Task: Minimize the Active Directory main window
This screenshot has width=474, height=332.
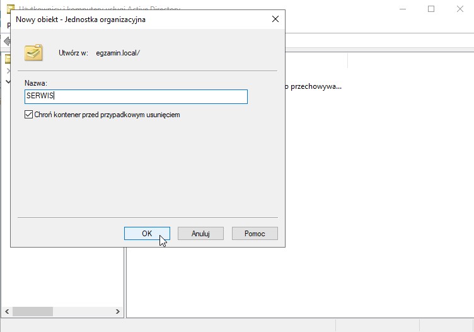Action: coord(402,9)
